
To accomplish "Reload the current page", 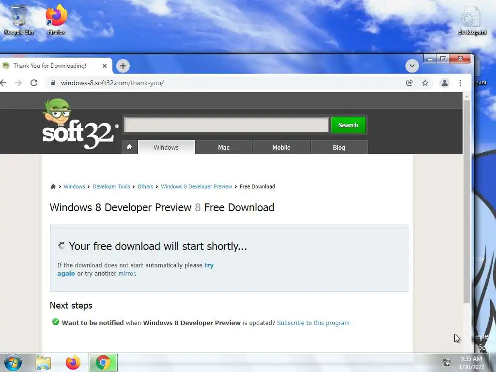I will (34, 83).
